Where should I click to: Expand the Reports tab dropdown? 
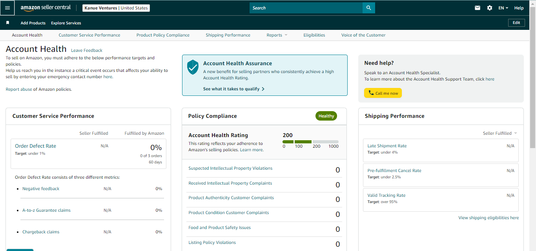277,35
